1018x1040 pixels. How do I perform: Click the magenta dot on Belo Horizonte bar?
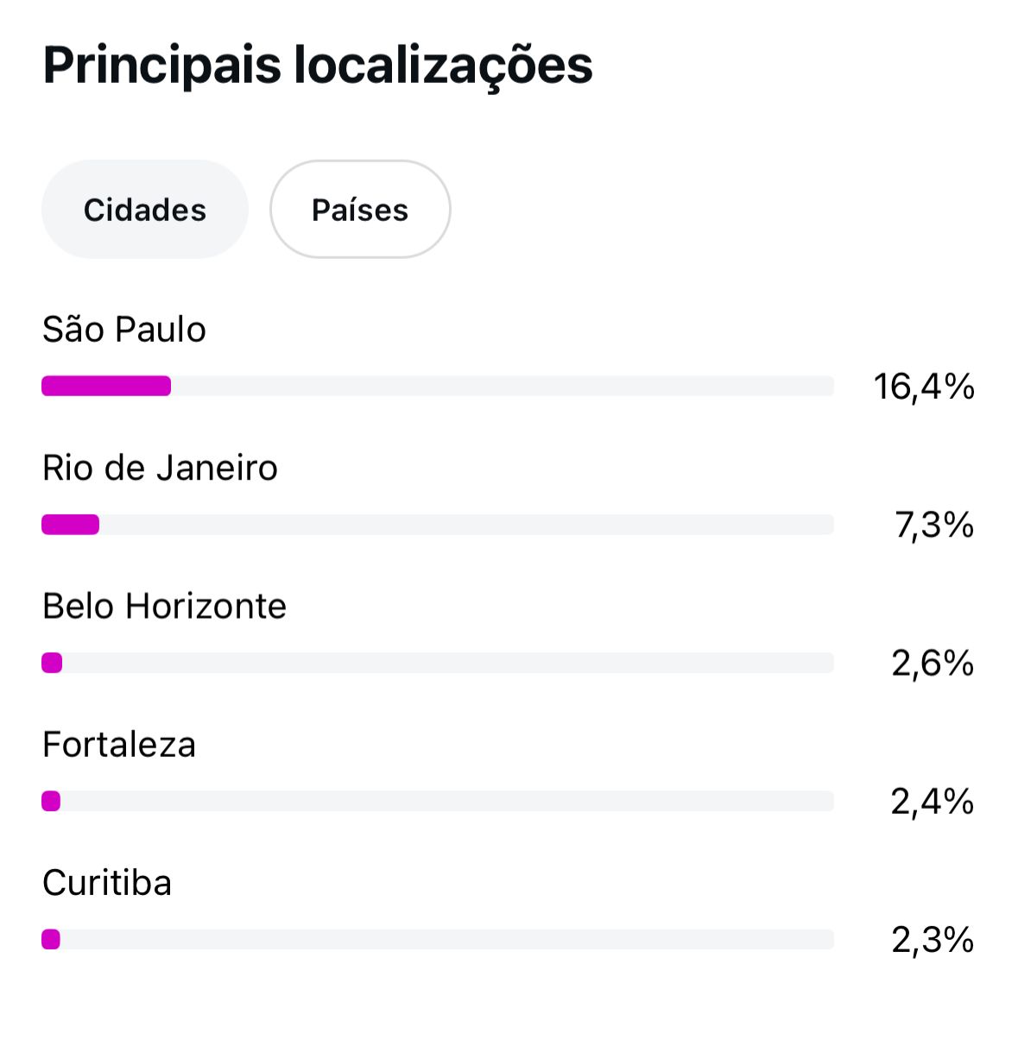[x=52, y=663]
